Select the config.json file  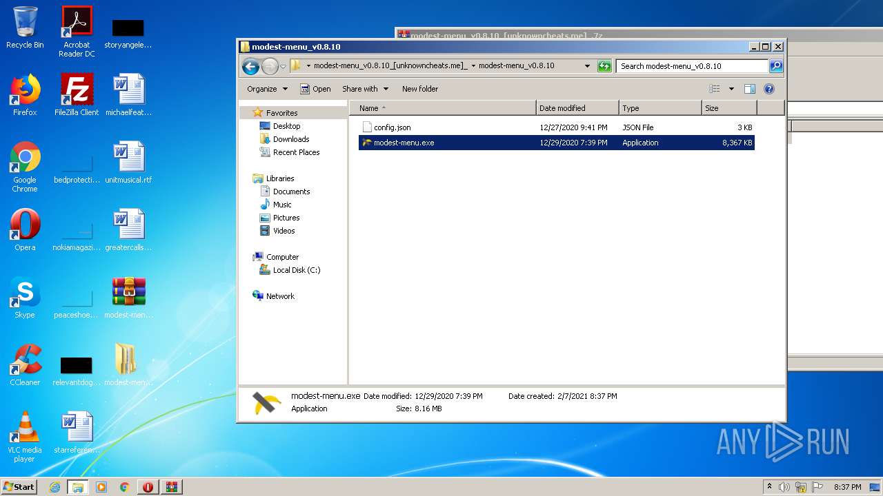pos(557,127)
